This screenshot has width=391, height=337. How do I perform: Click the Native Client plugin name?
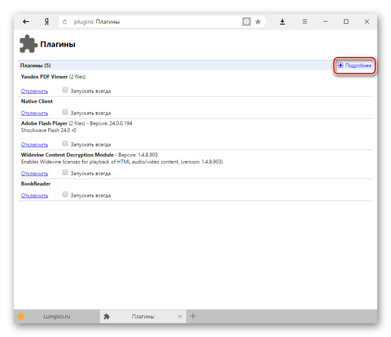click(x=37, y=101)
